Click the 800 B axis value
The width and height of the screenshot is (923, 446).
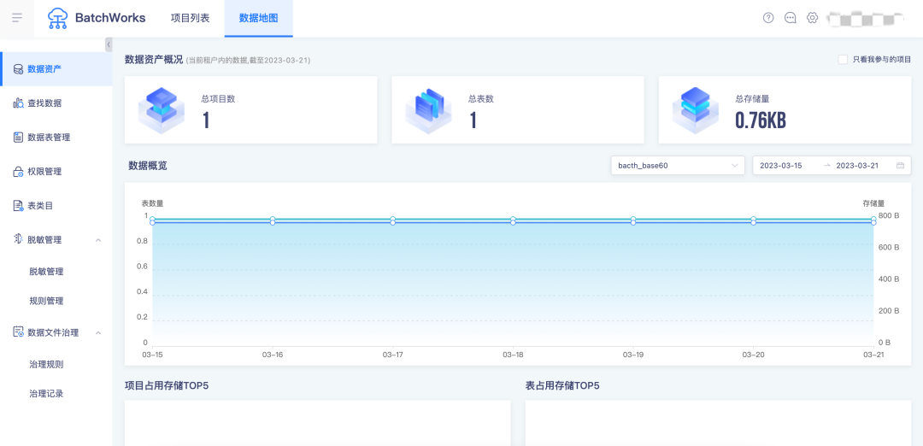[889, 215]
